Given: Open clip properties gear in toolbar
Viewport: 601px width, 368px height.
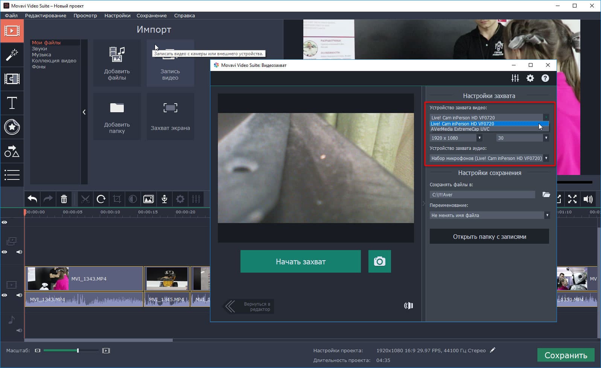Looking at the screenshot, I should click(180, 199).
